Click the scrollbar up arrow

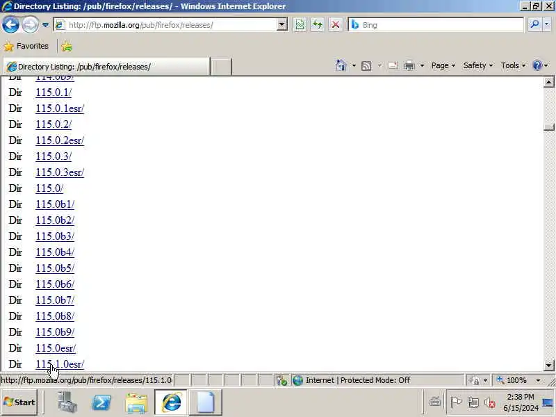(548, 82)
